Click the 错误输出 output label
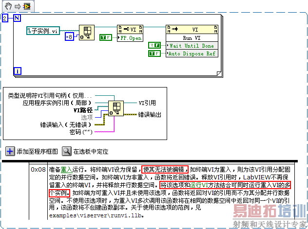This screenshot has width=308, height=229. click(x=150, y=115)
